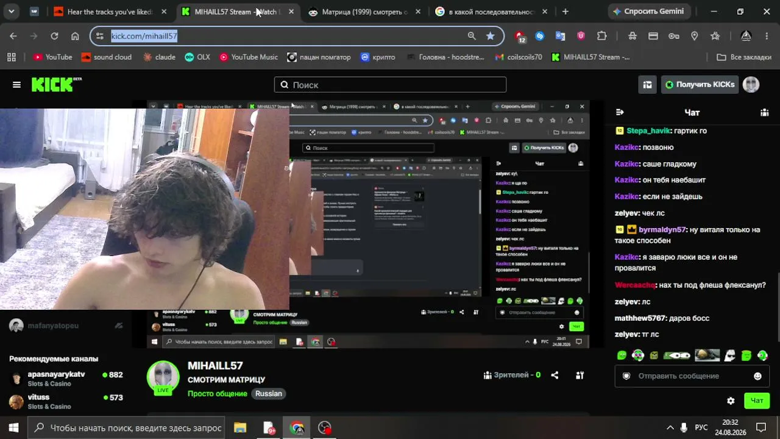This screenshot has height=439, width=780.
Task: Open chat settings gear
Action: coord(731,401)
